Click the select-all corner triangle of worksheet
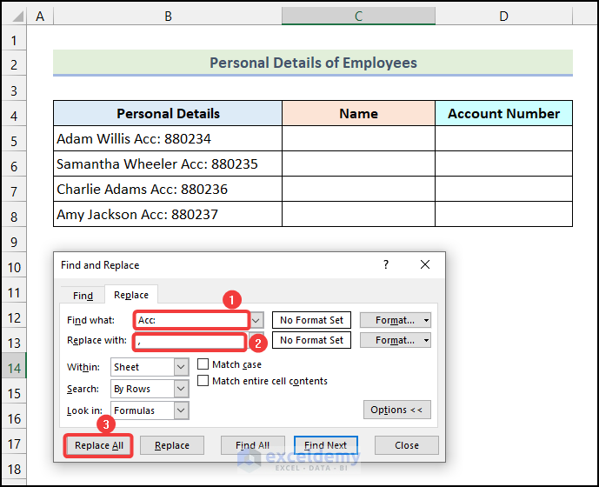Screen dimensions: 599x487 pos(17,16)
